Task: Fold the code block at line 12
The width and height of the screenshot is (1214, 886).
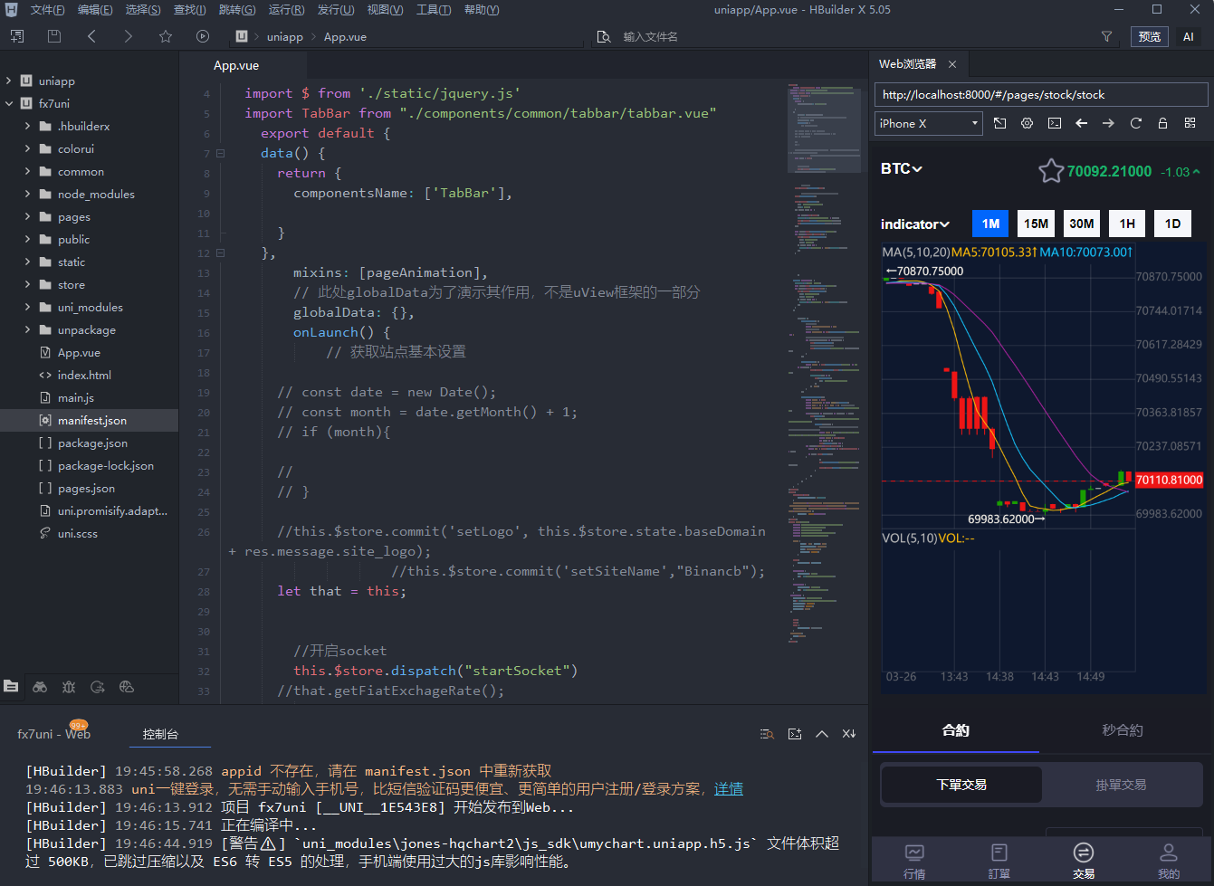Action: 220,253
